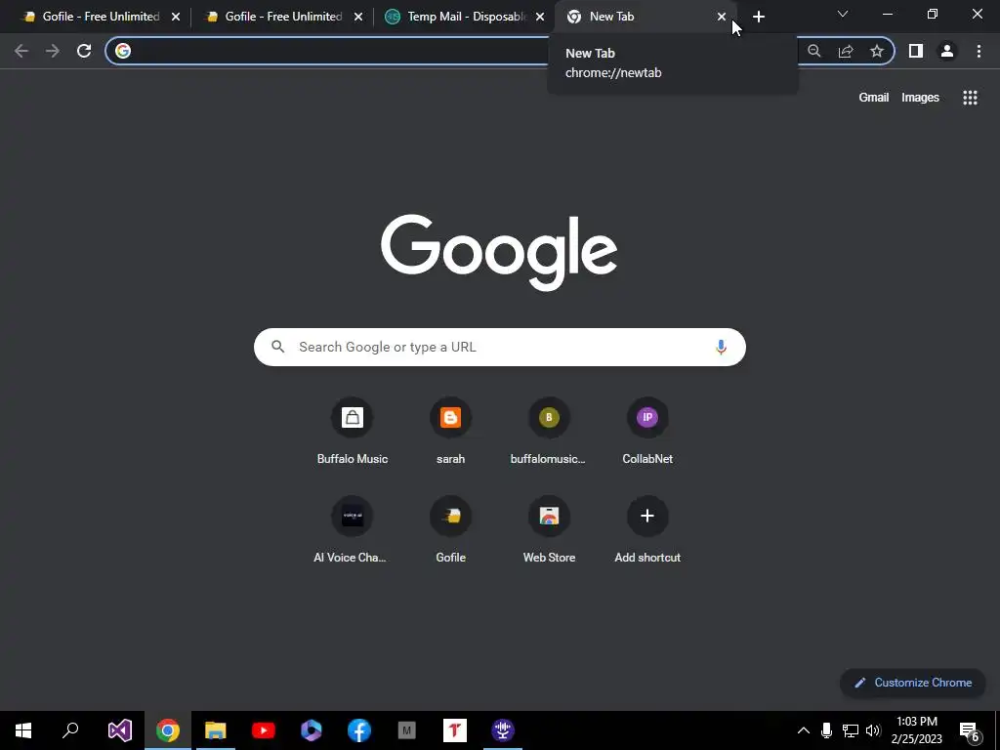Close the first Gofile tab
Screen dimensions: 1000x750
pos(176,17)
